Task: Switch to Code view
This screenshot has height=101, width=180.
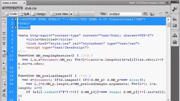Action: 11,14
